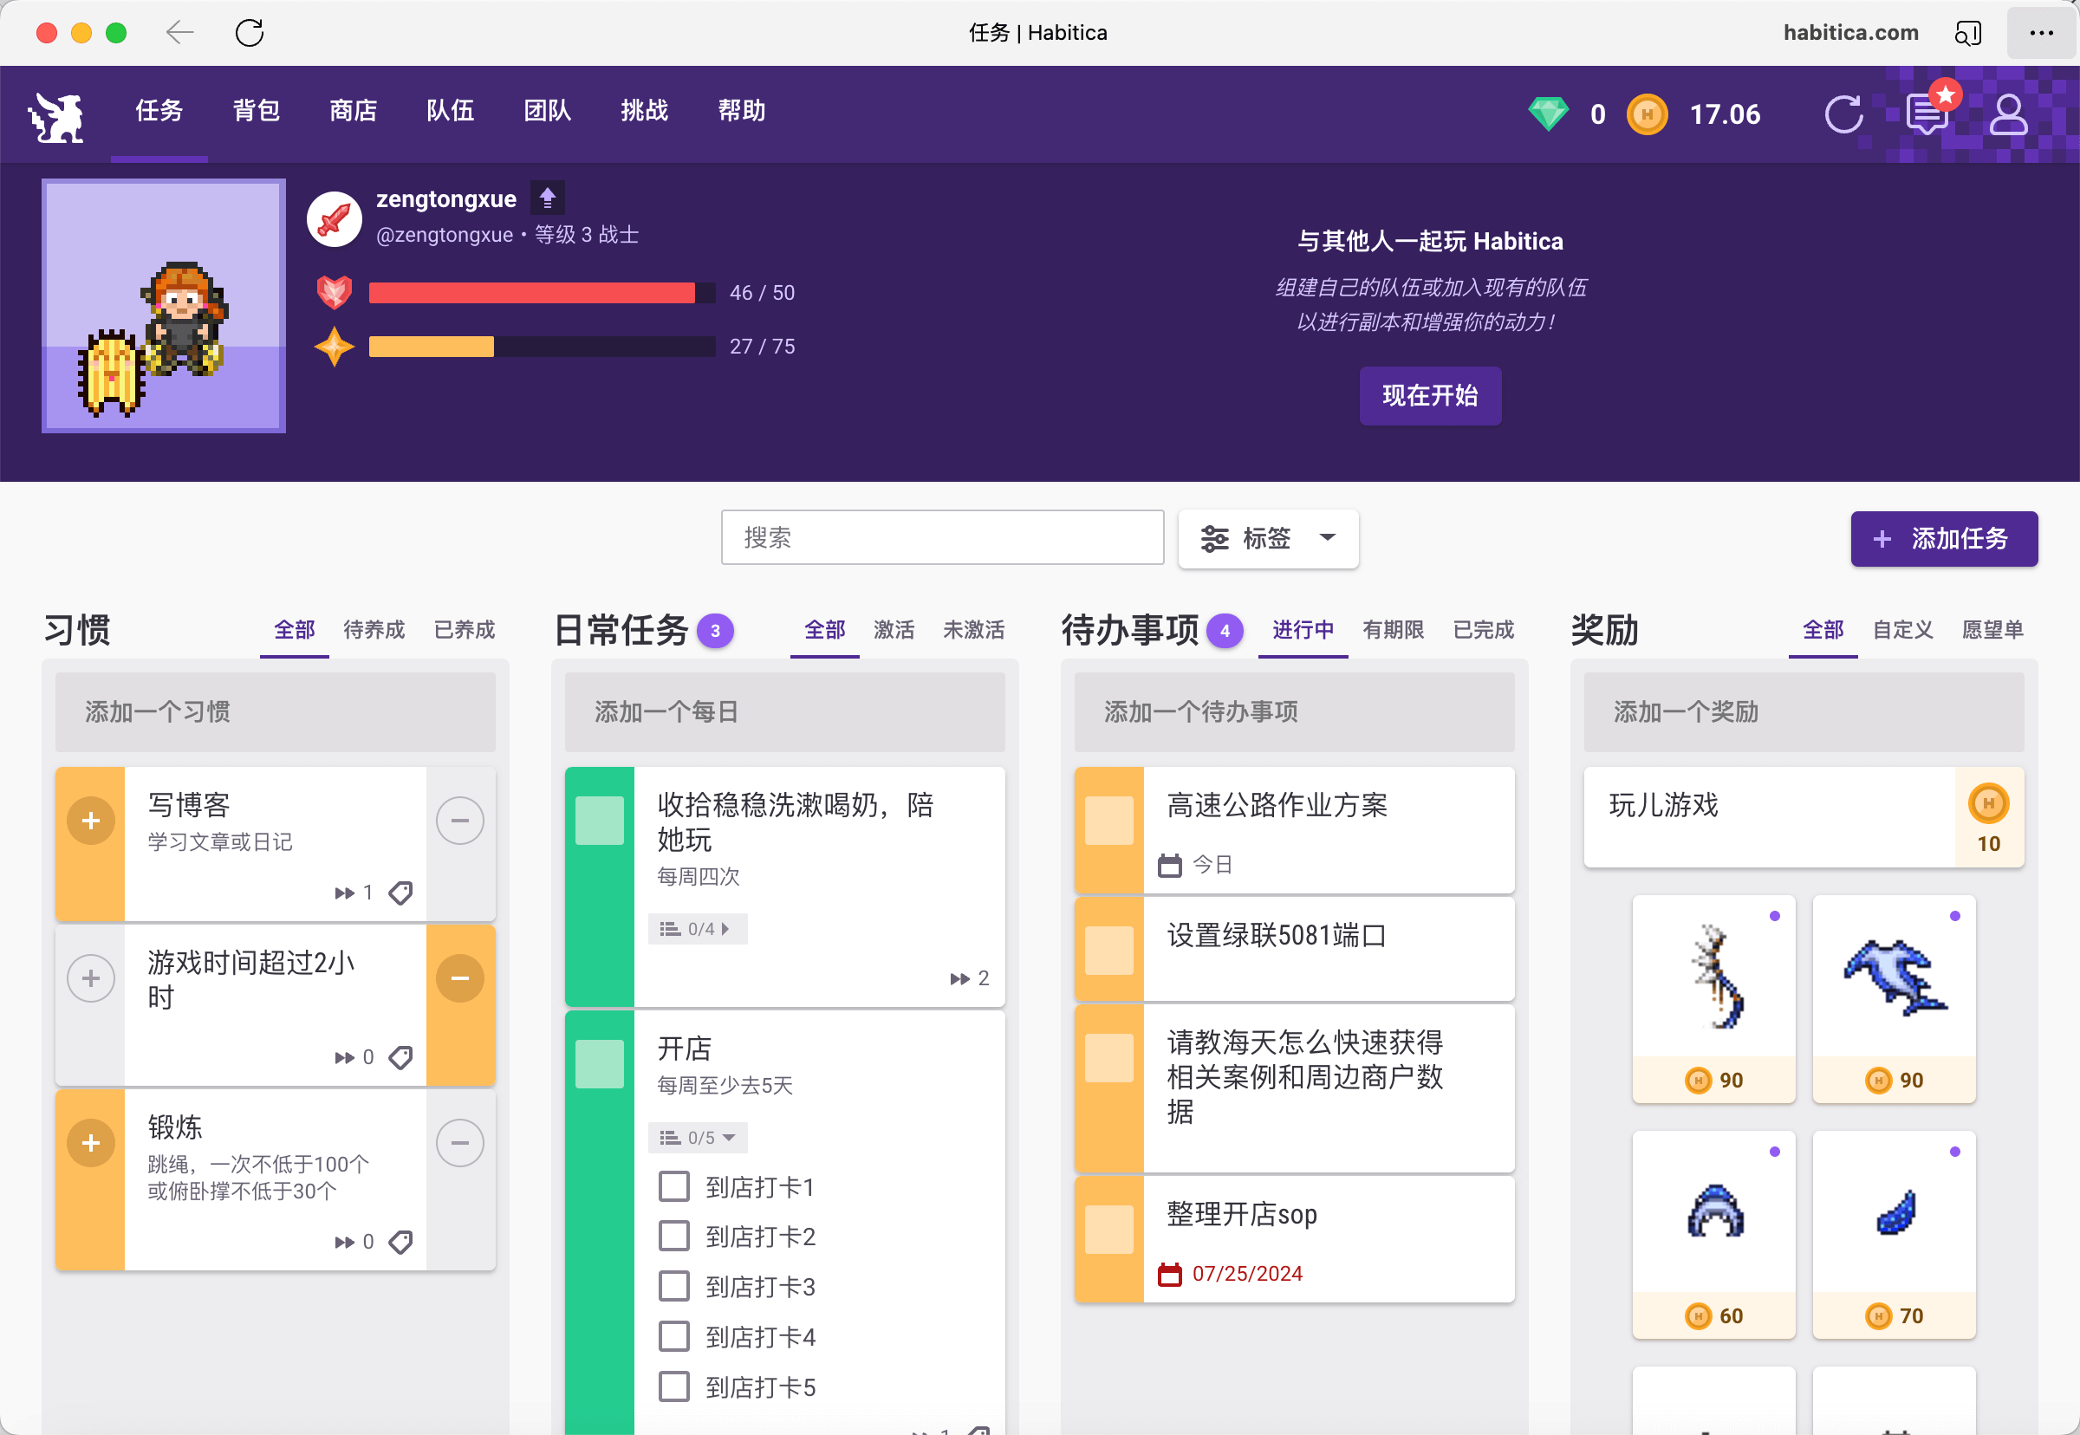
Task: Click plus on 锻炼 habit
Action: [91, 1142]
